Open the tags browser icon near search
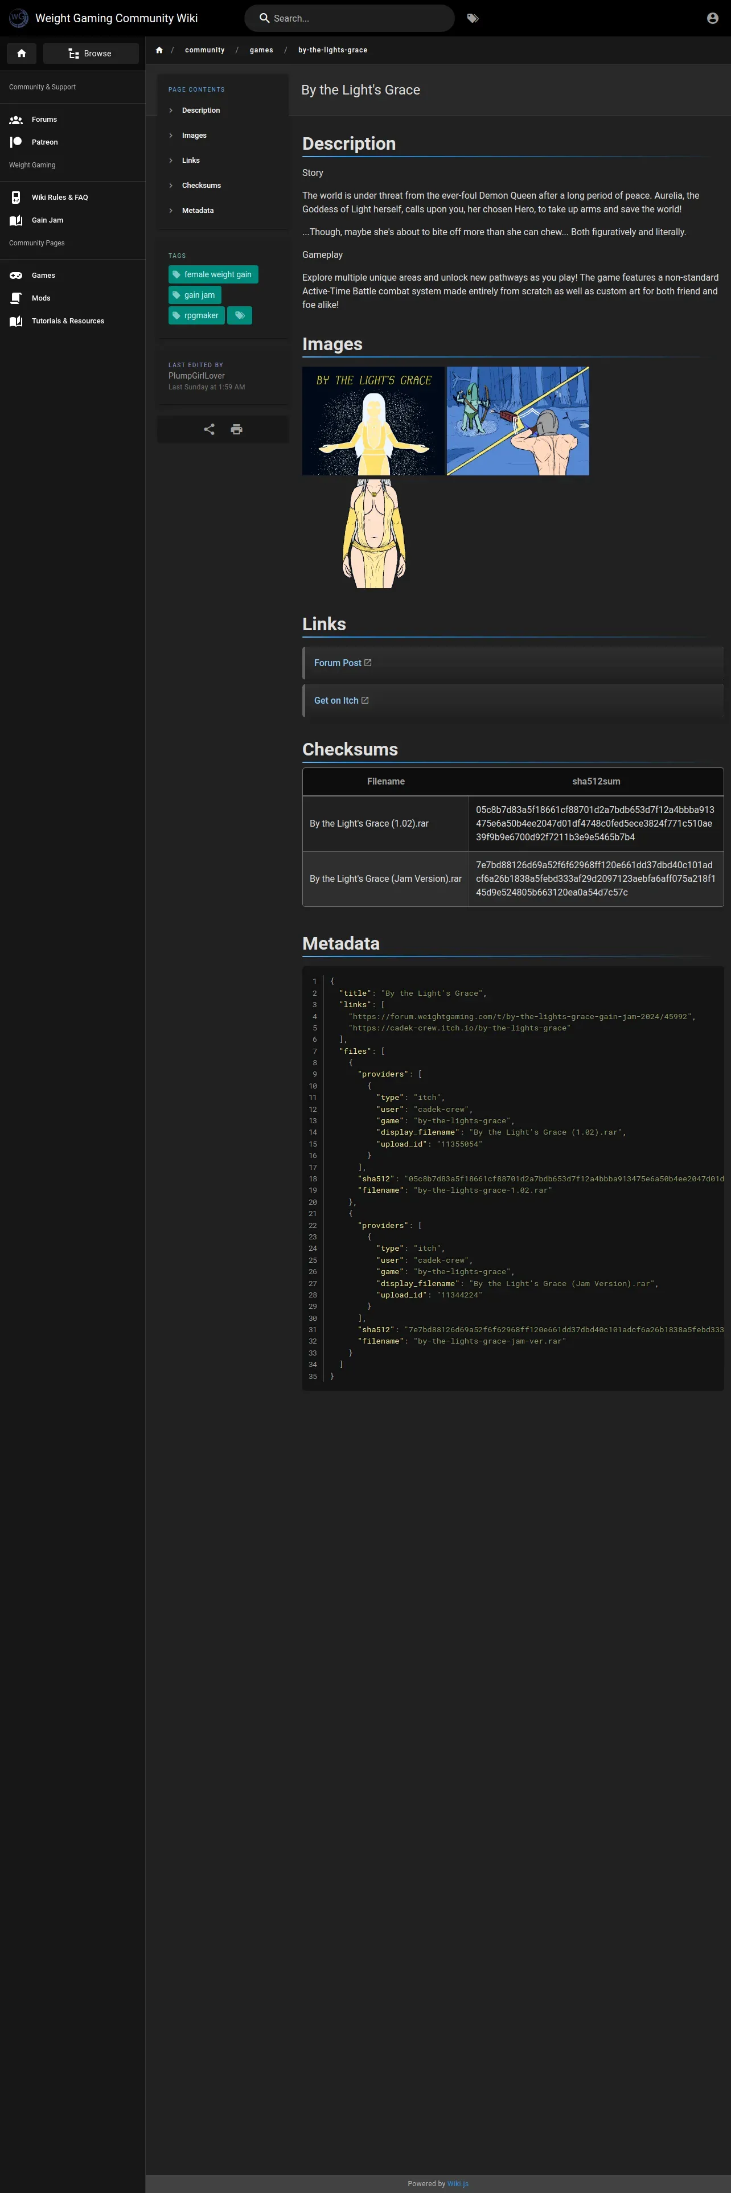This screenshot has height=2193, width=731. [473, 18]
